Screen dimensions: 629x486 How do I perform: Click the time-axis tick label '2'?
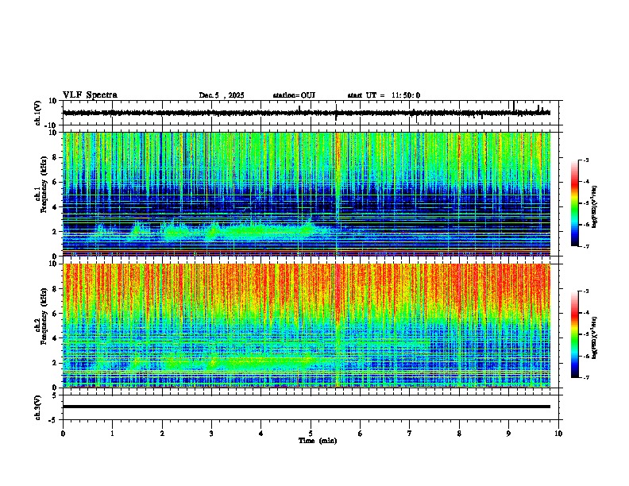pos(162,434)
